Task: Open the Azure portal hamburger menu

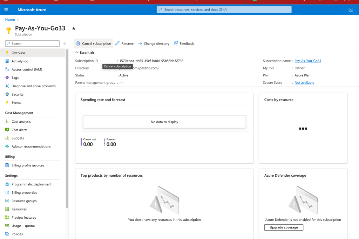Action: 6,9
